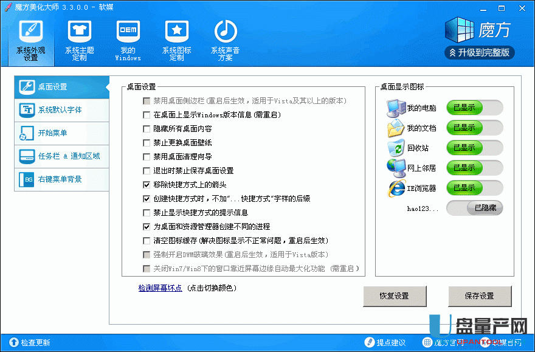Select 任务栏 & 通知区域 sidebar tab

62,156
